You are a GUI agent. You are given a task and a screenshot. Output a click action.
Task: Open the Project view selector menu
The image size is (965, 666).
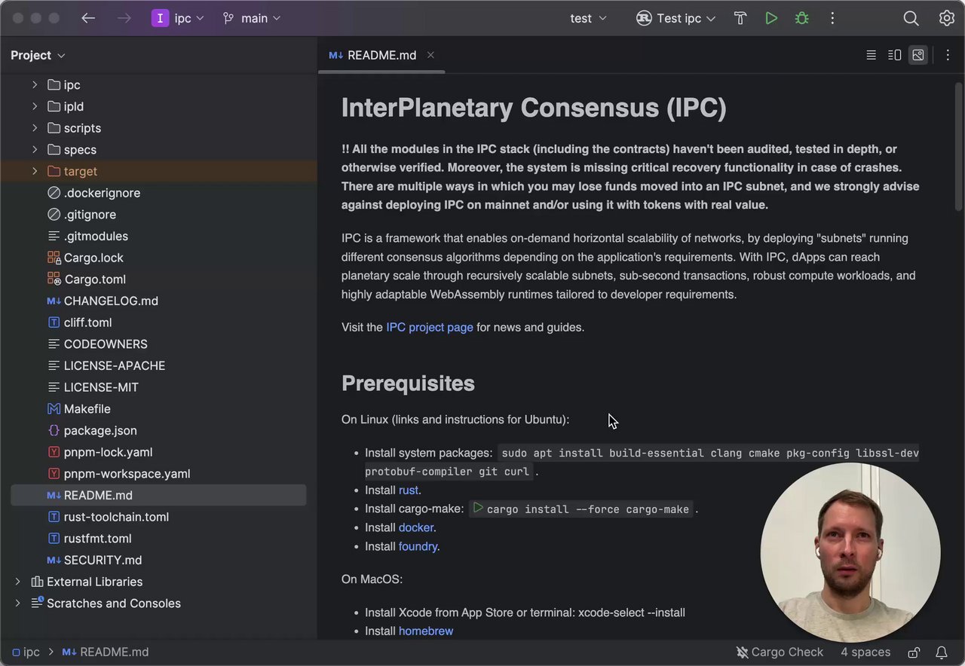(38, 55)
